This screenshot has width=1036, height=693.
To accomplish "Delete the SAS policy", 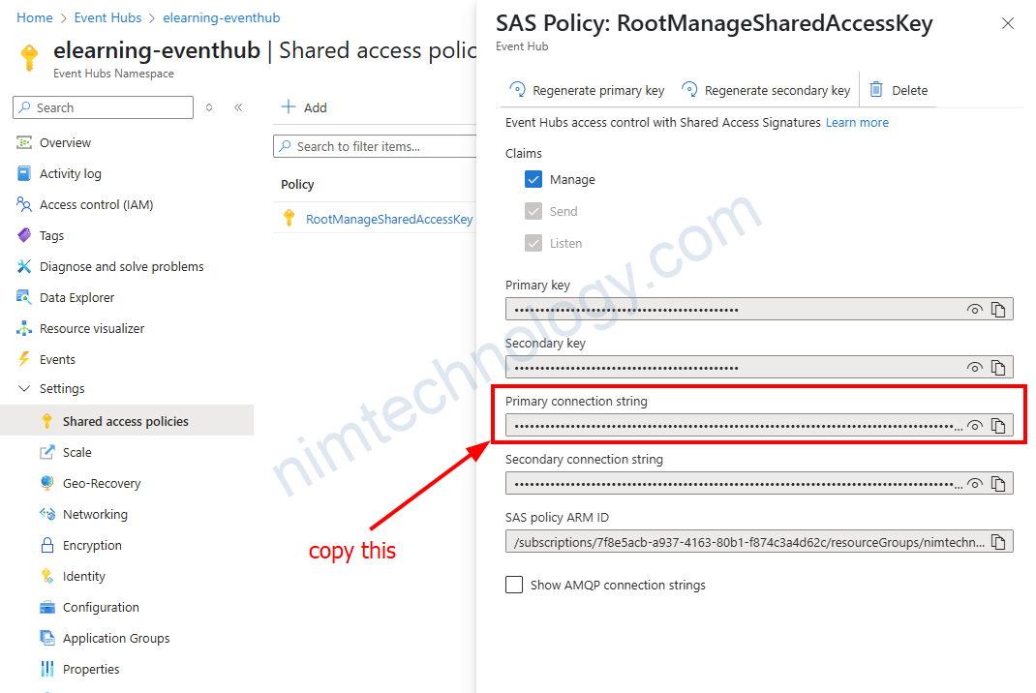I will coord(899,90).
